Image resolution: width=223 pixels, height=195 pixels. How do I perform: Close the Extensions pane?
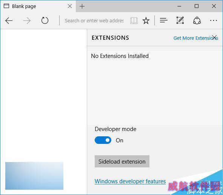tap(214, 37)
